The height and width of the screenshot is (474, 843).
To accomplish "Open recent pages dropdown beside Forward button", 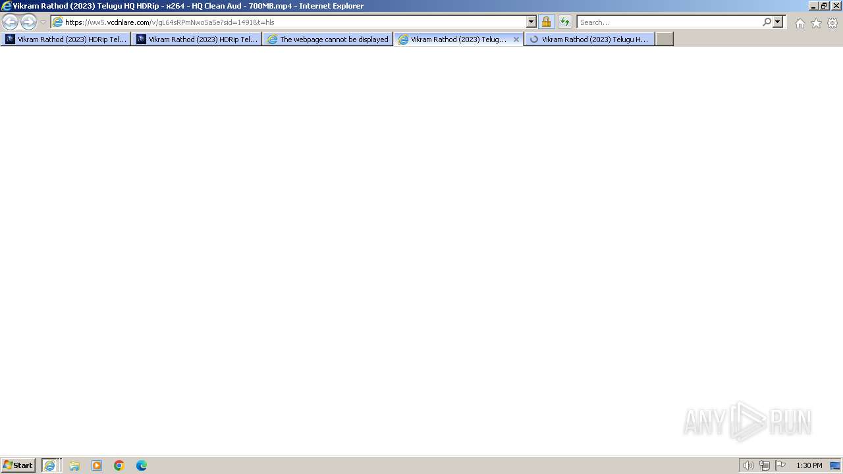I will (x=43, y=22).
